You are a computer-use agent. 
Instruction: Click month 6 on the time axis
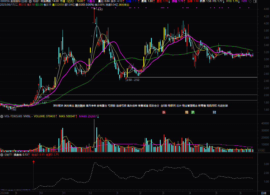(241, 193)
